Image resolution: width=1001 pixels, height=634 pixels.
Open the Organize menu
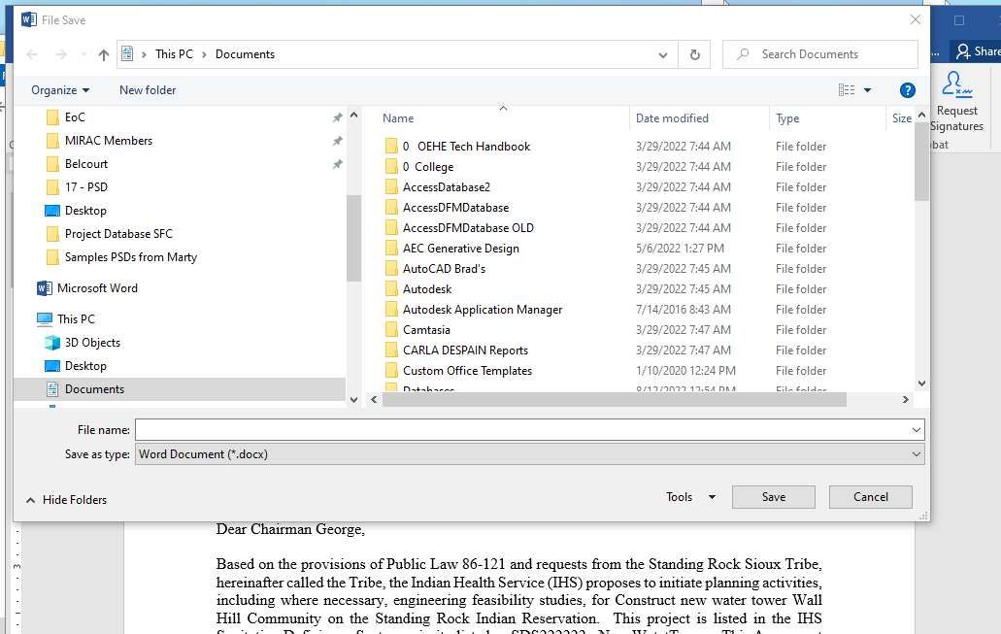click(60, 90)
